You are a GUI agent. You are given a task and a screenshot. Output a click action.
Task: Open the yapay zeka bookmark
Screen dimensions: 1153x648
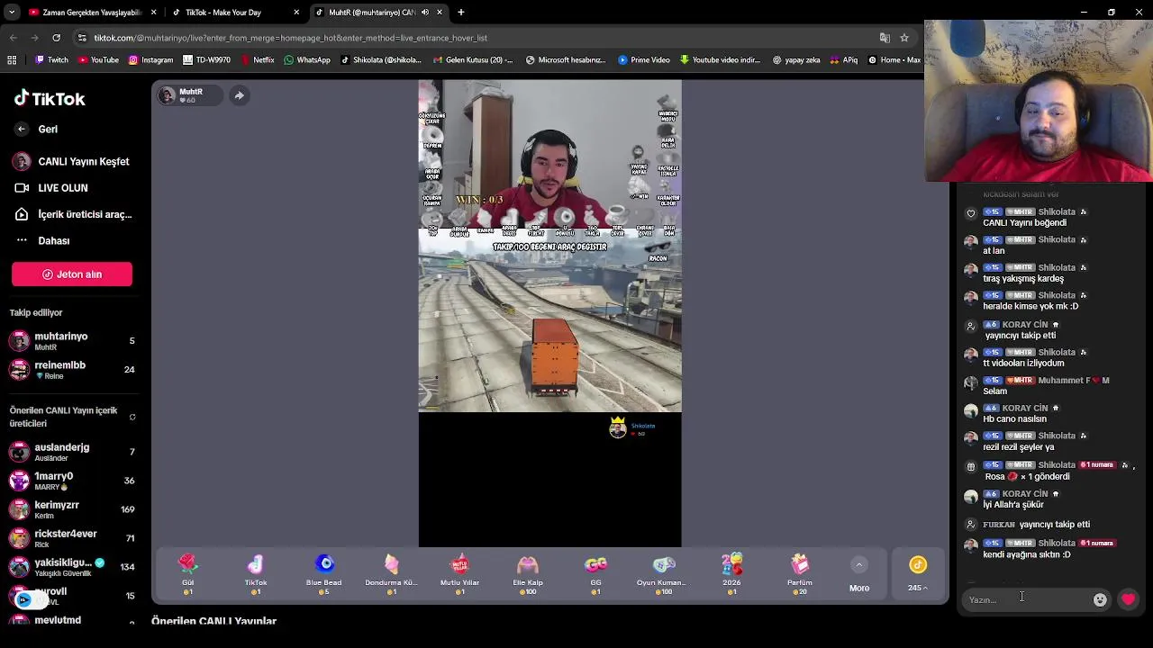point(796,60)
